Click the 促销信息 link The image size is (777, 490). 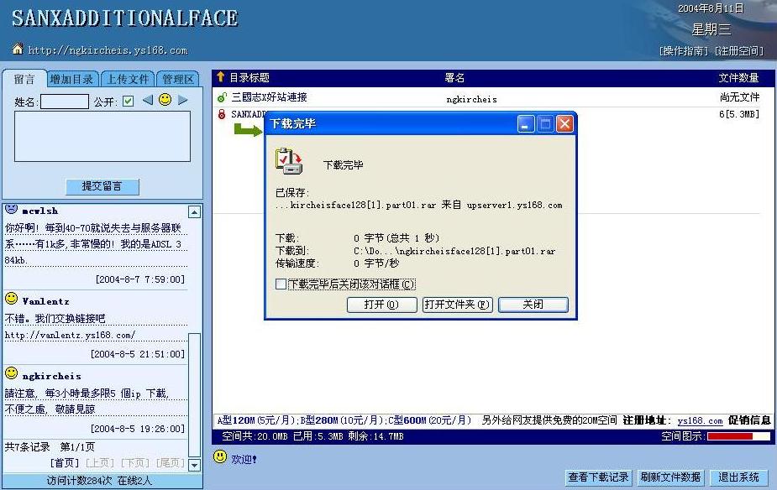point(749,420)
